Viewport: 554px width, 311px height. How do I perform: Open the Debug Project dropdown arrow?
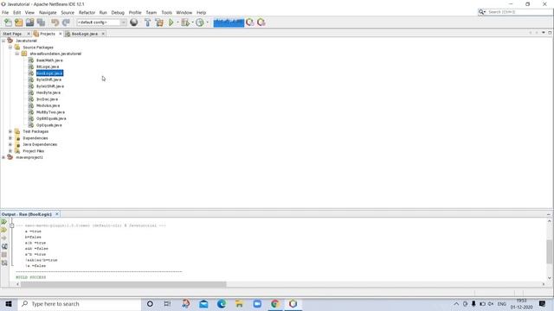click(x=192, y=22)
